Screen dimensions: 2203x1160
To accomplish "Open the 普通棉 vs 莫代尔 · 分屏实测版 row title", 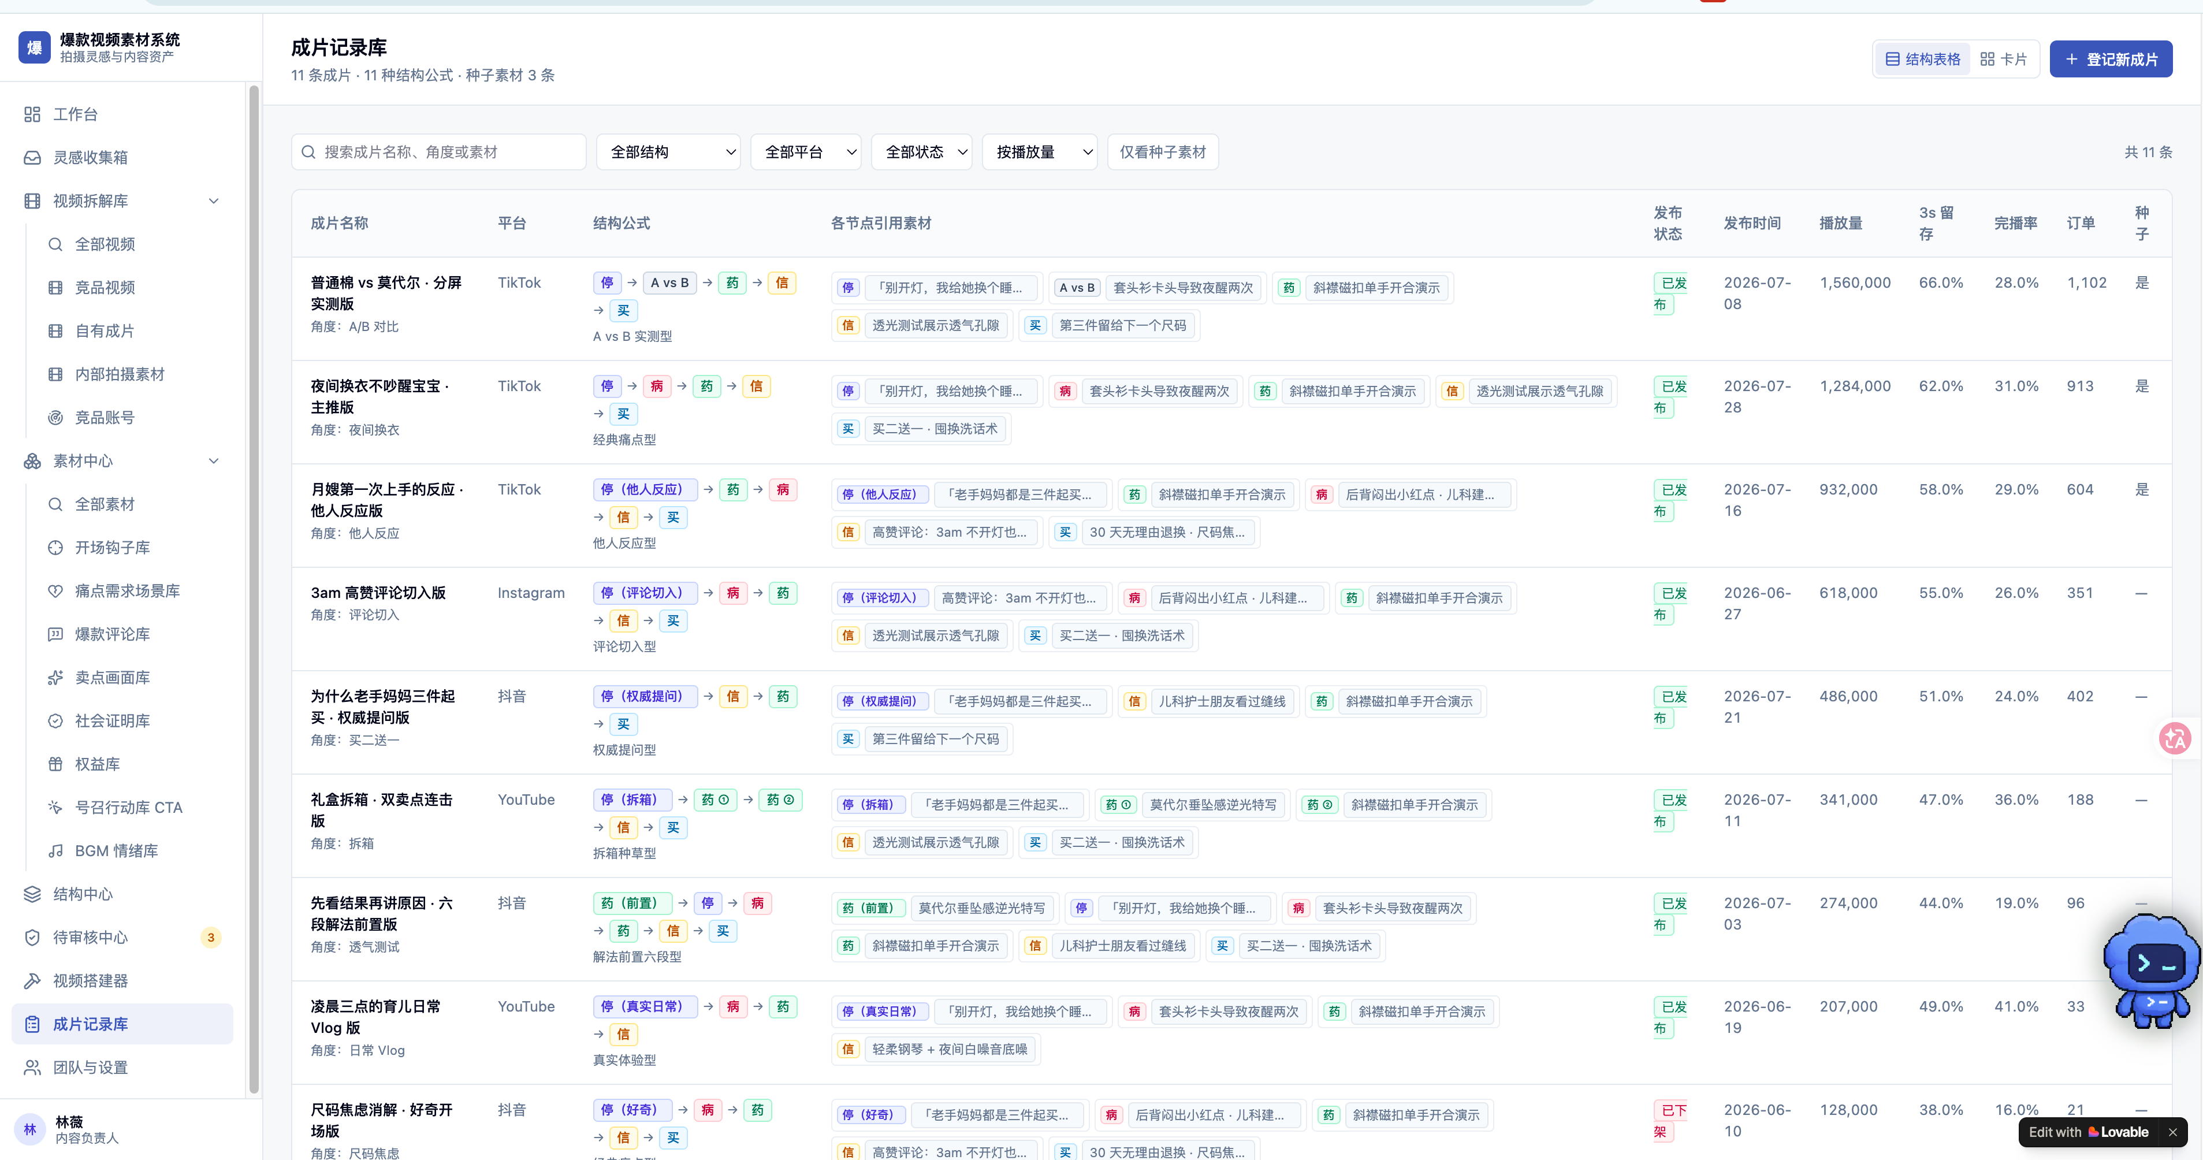I will [386, 293].
